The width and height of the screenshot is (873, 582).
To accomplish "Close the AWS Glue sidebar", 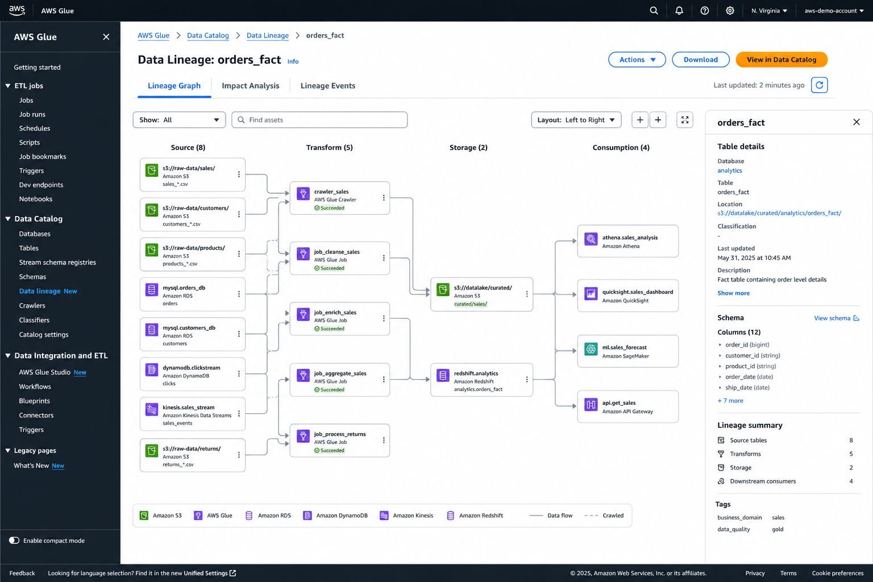I will click(106, 37).
